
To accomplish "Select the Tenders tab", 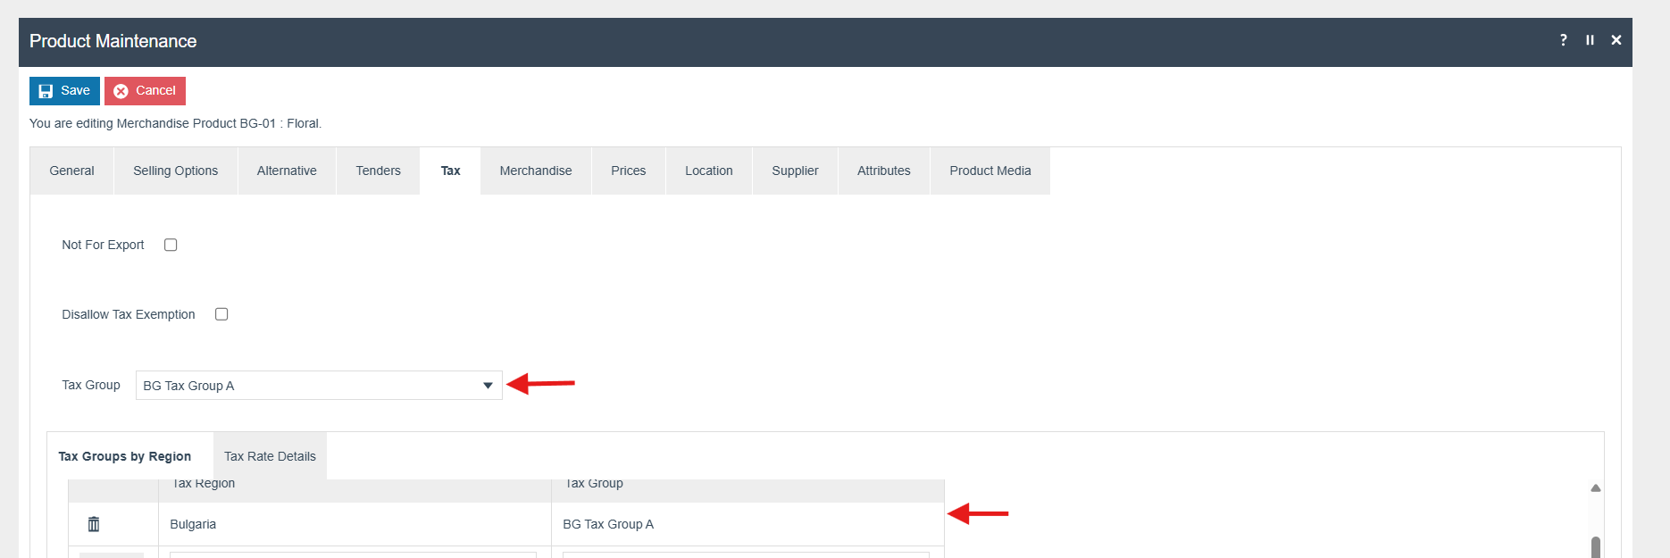I will [x=378, y=171].
